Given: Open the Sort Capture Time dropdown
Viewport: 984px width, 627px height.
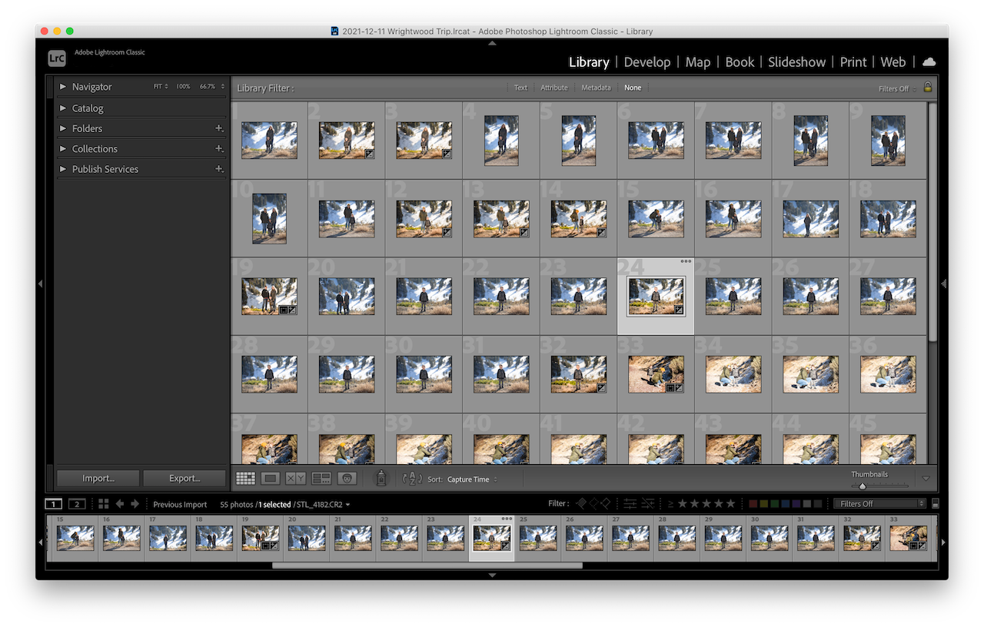Looking at the screenshot, I should [472, 479].
